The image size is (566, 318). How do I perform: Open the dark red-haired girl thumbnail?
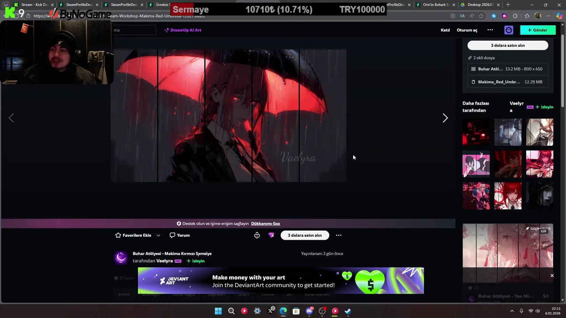[508, 164]
